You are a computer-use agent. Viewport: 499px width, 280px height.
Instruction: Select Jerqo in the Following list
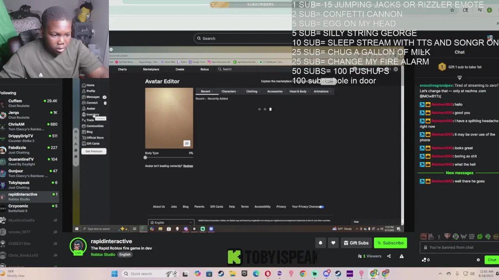(29, 115)
